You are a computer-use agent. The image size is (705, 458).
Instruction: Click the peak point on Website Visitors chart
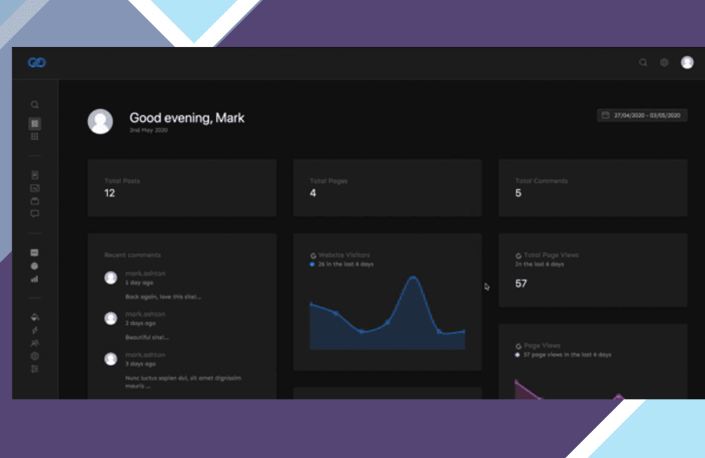(413, 278)
